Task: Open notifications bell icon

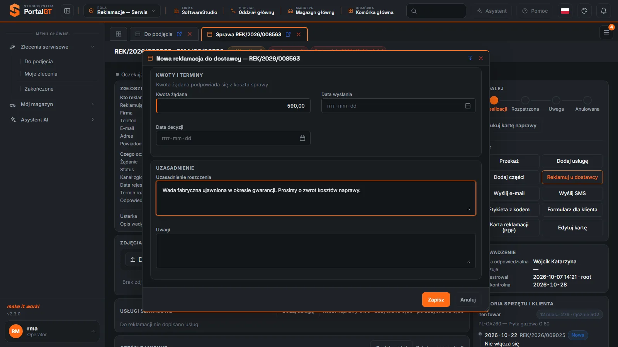Action: pos(604,11)
